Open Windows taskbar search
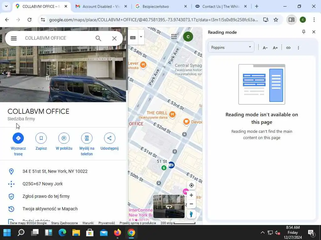 click(x=21, y=232)
